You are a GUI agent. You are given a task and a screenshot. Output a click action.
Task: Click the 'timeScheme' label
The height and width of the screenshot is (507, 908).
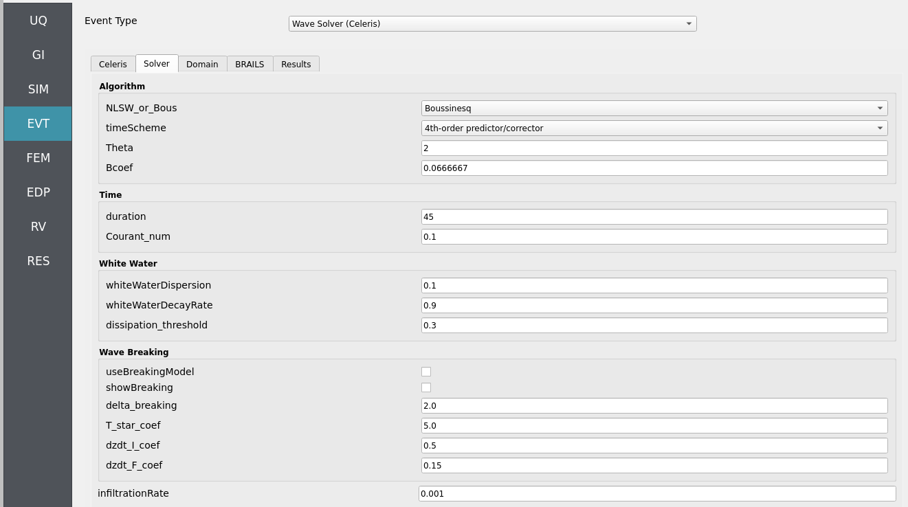[x=135, y=128]
